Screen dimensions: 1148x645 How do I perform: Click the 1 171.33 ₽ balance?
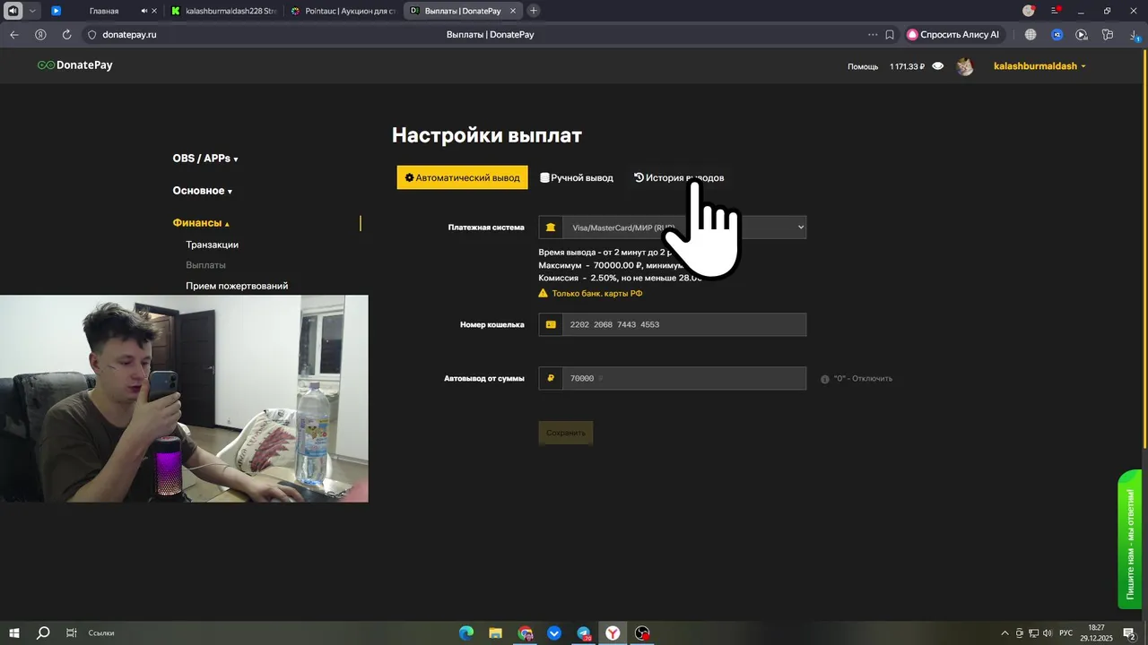[x=907, y=66]
